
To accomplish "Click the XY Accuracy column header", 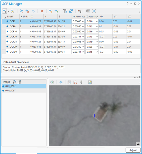I will (x=78, y=16).
